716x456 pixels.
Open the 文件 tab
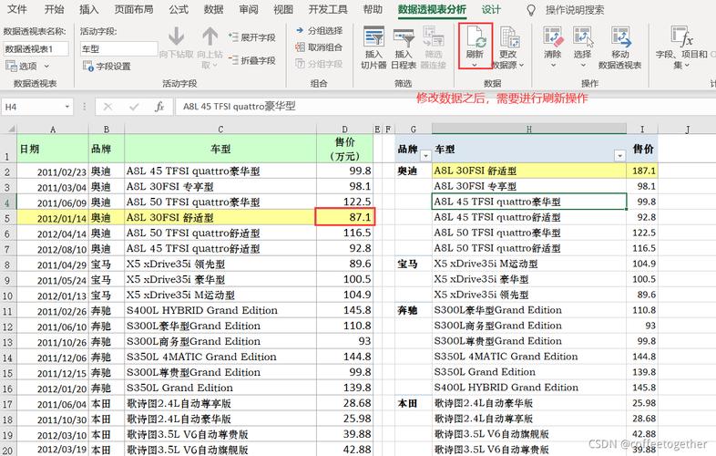pos(17,9)
